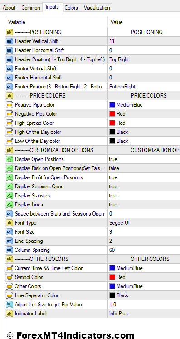Click the string icon beside CUSTOMIZATION OPTIONS
The height and width of the screenshot is (339, 180).
[x=10, y=150]
